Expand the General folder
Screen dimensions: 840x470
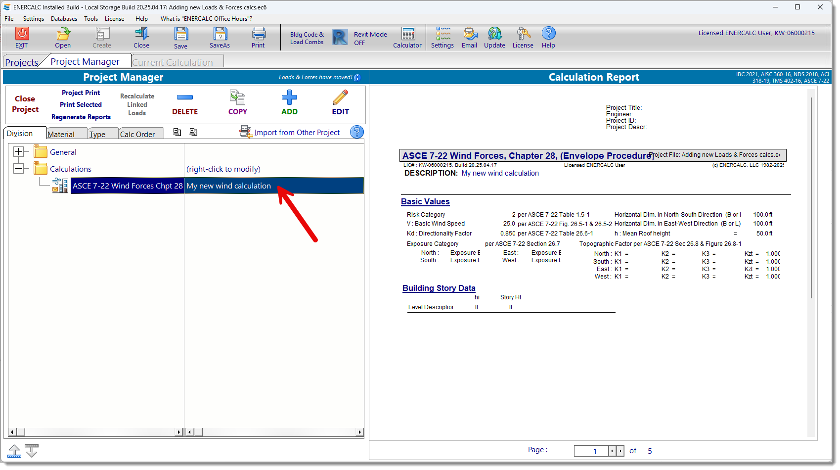(x=19, y=152)
